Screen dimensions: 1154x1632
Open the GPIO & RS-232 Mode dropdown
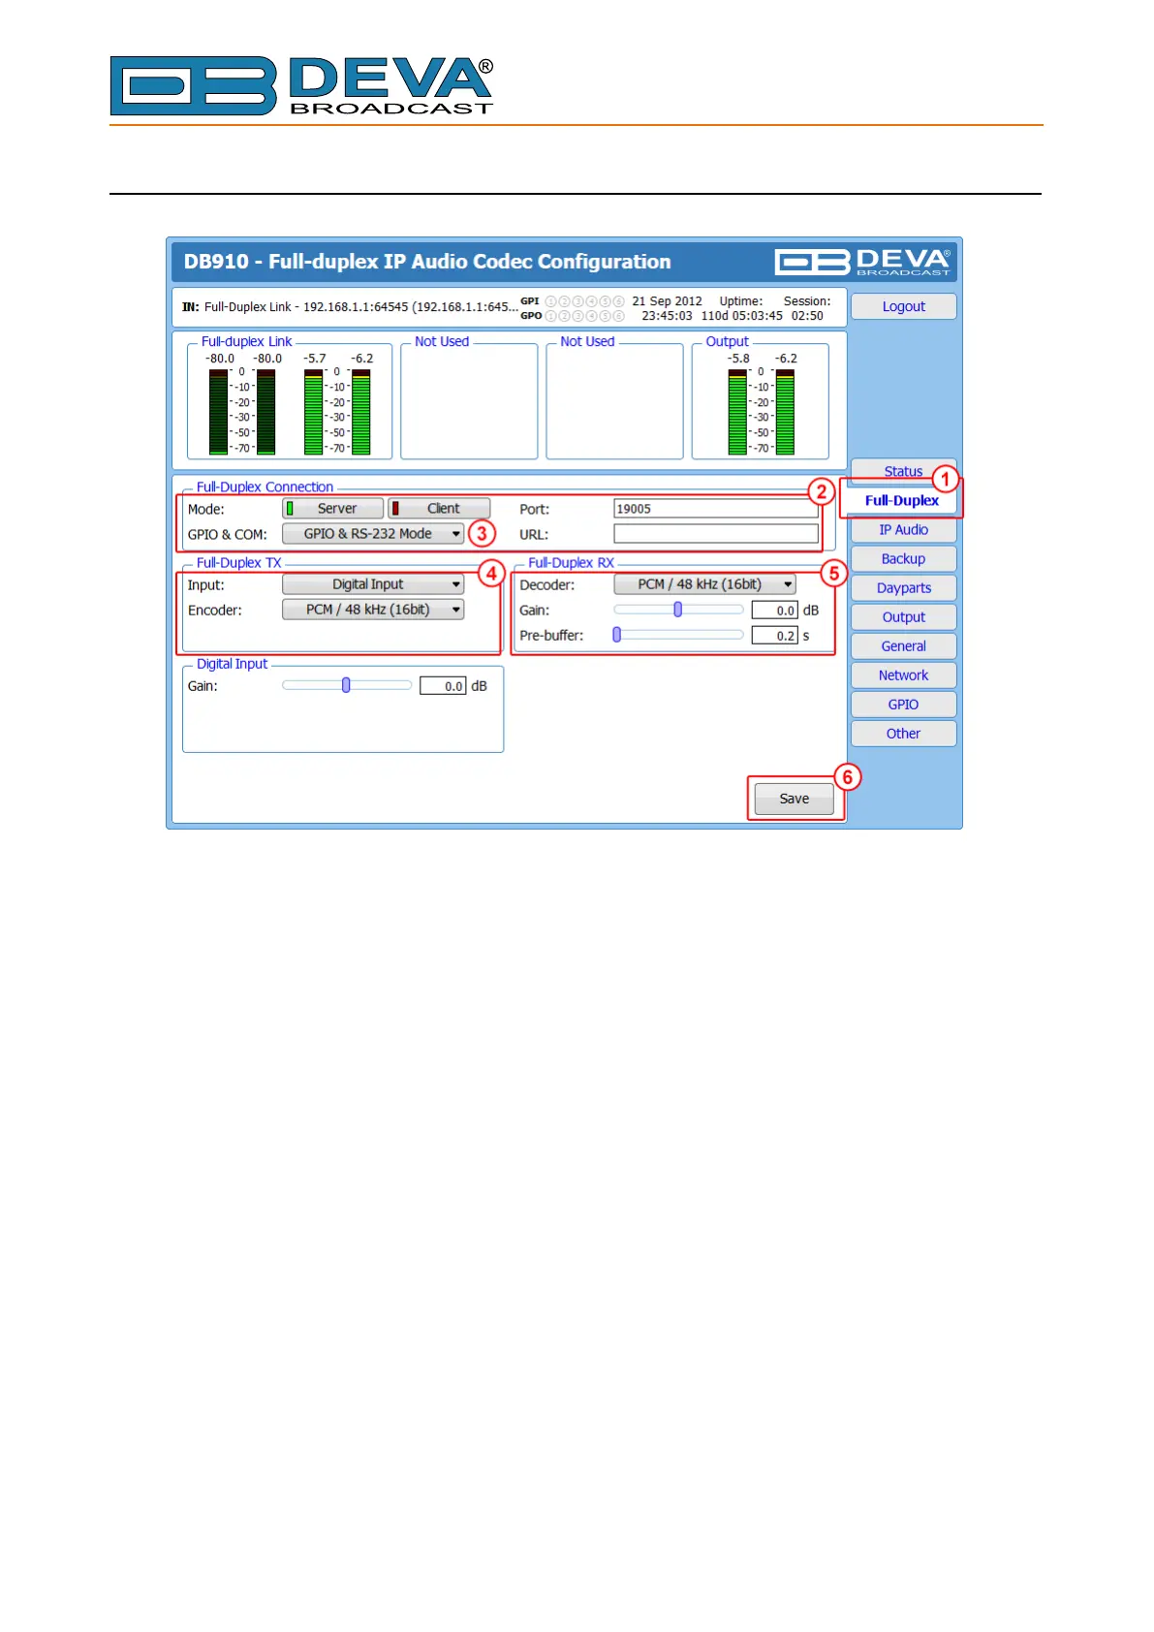(x=373, y=534)
